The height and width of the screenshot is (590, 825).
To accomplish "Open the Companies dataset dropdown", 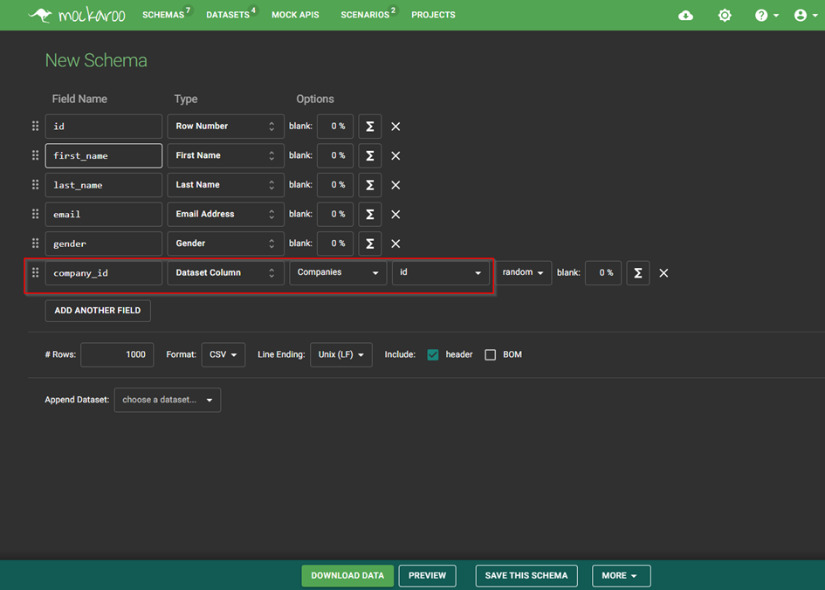I will (338, 272).
